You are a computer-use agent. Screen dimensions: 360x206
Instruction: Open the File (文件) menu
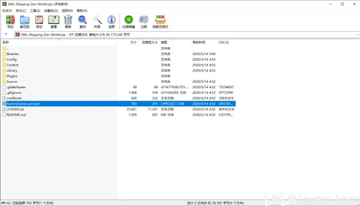pos(7,10)
